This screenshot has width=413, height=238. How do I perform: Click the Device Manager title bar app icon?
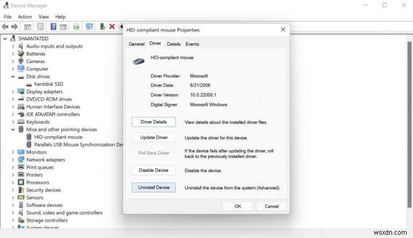coord(6,5)
